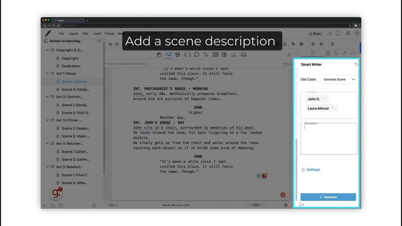Open the notes list panel tab
This screenshot has height=226, width=402.
point(328,53)
